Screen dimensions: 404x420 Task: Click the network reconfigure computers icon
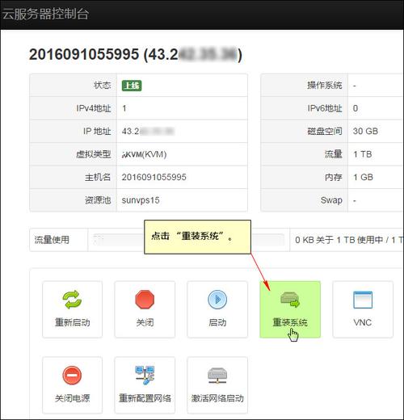pyautogui.click(x=145, y=375)
